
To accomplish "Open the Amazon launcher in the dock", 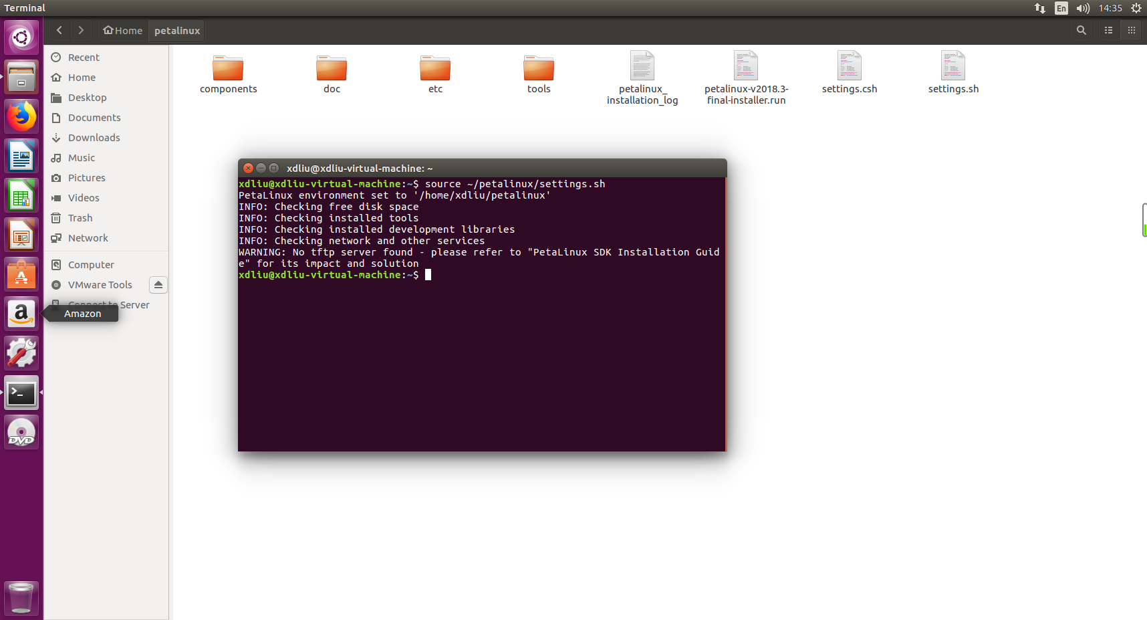I will coord(21,314).
